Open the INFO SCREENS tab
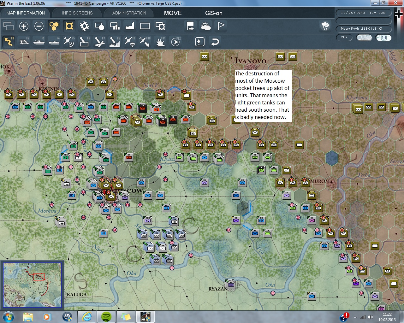The height and width of the screenshot is (323, 404). pos(77,13)
